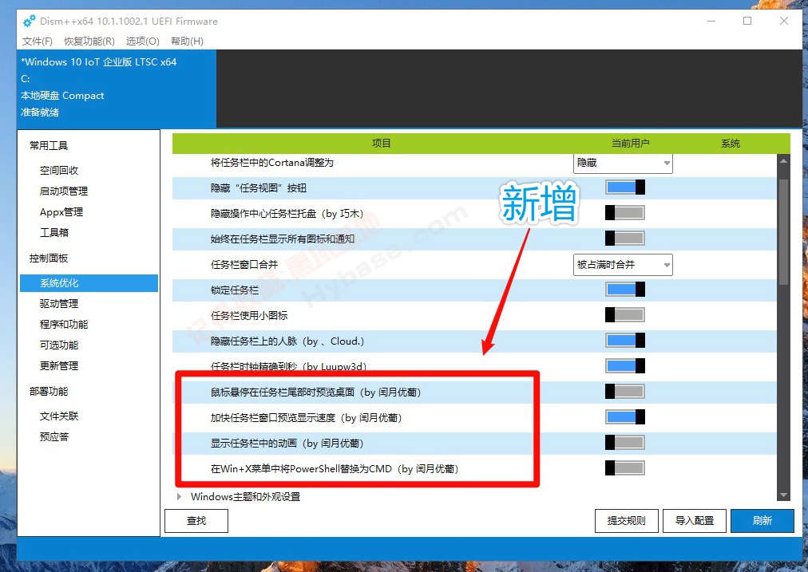Open 更新管理 in the sidebar

[59, 365]
